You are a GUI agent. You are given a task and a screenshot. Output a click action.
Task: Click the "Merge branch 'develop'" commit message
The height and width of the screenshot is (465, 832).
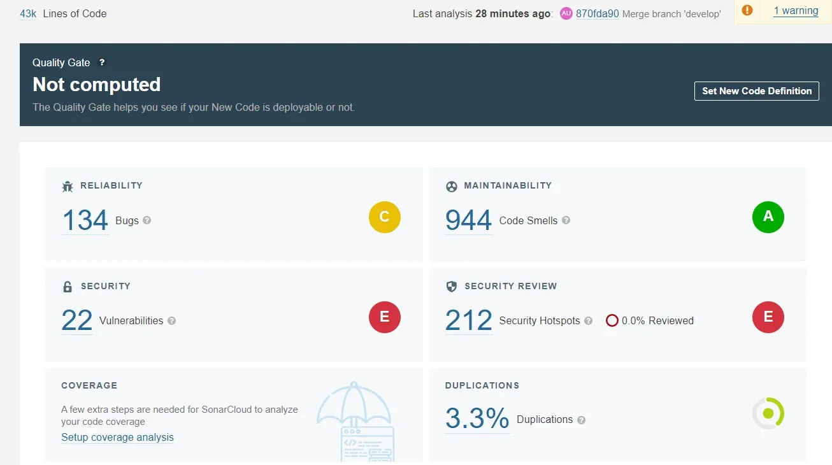[x=671, y=14]
